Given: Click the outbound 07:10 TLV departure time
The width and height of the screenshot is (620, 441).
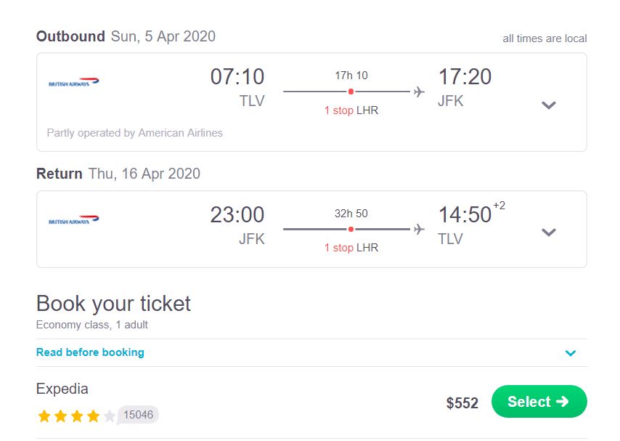Looking at the screenshot, I should point(237,77).
